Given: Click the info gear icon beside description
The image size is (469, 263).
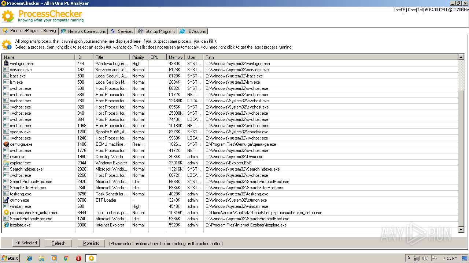Looking at the screenshot, I should coord(7,44).
